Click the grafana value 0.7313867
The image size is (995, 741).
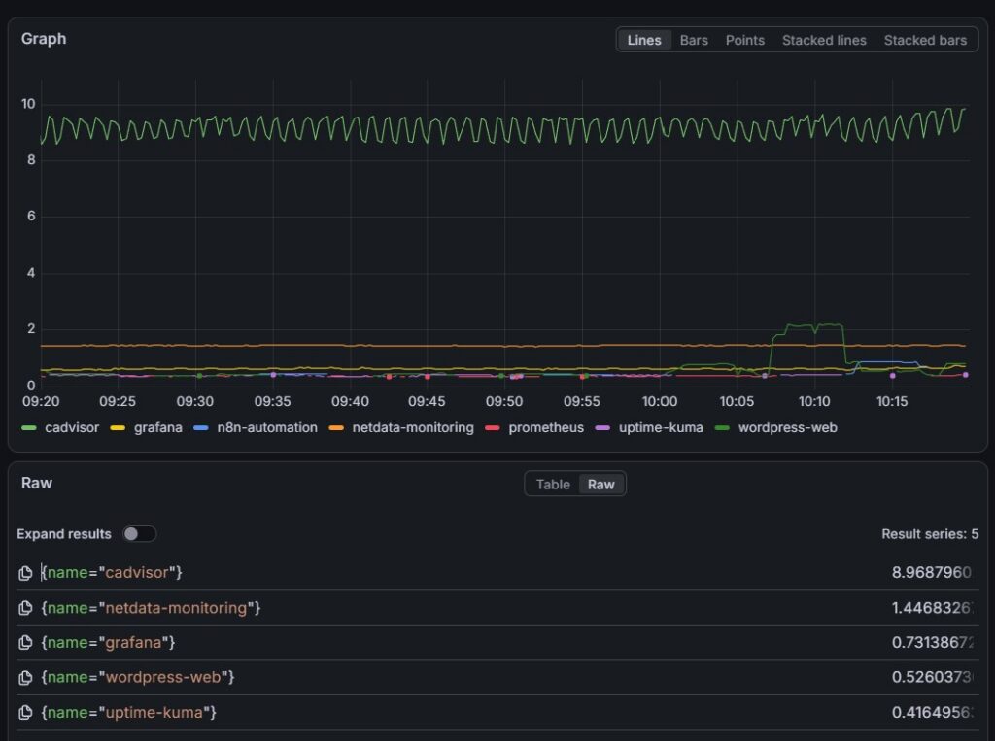[932, 643]
